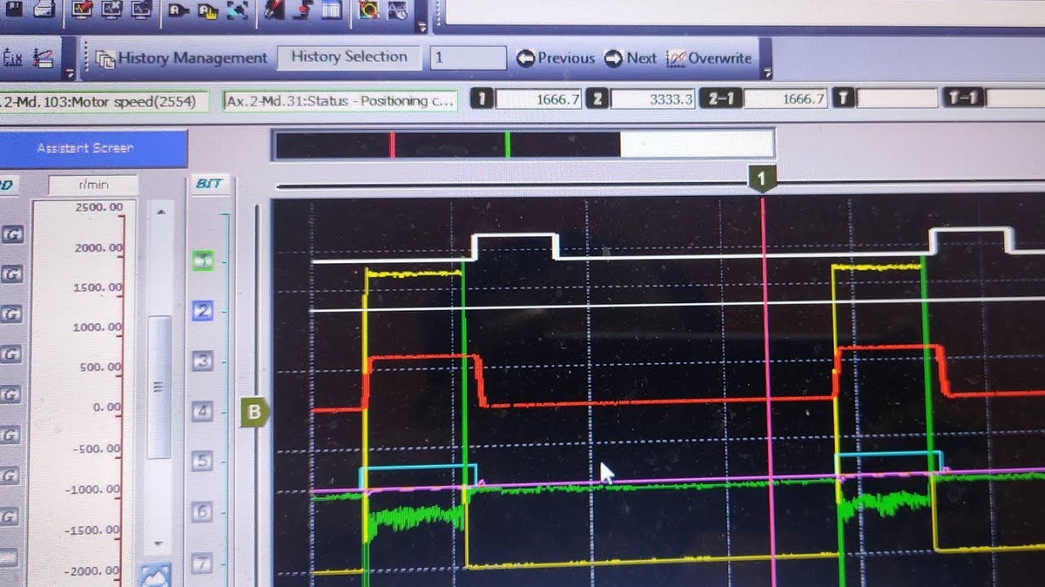Click the cursor 2 badge in the readout bar
Viewport: 1045px width, 587px height.
598,99
